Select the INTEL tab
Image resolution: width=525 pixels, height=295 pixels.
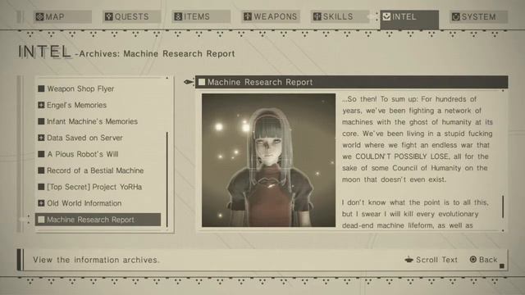pyautogui.click(x=409, y=19)
